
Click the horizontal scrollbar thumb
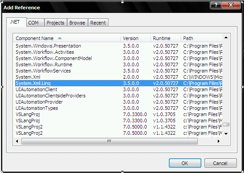coord(109,141)
